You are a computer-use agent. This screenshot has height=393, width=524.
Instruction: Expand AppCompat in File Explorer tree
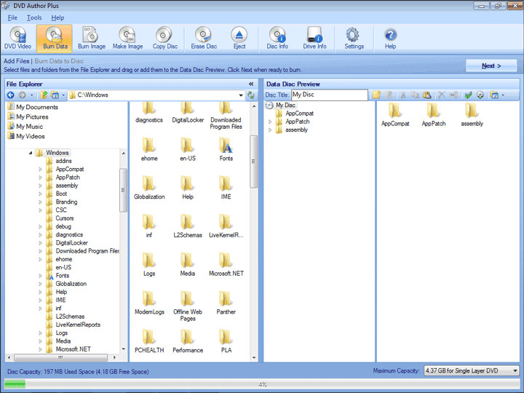coord(40,169)
